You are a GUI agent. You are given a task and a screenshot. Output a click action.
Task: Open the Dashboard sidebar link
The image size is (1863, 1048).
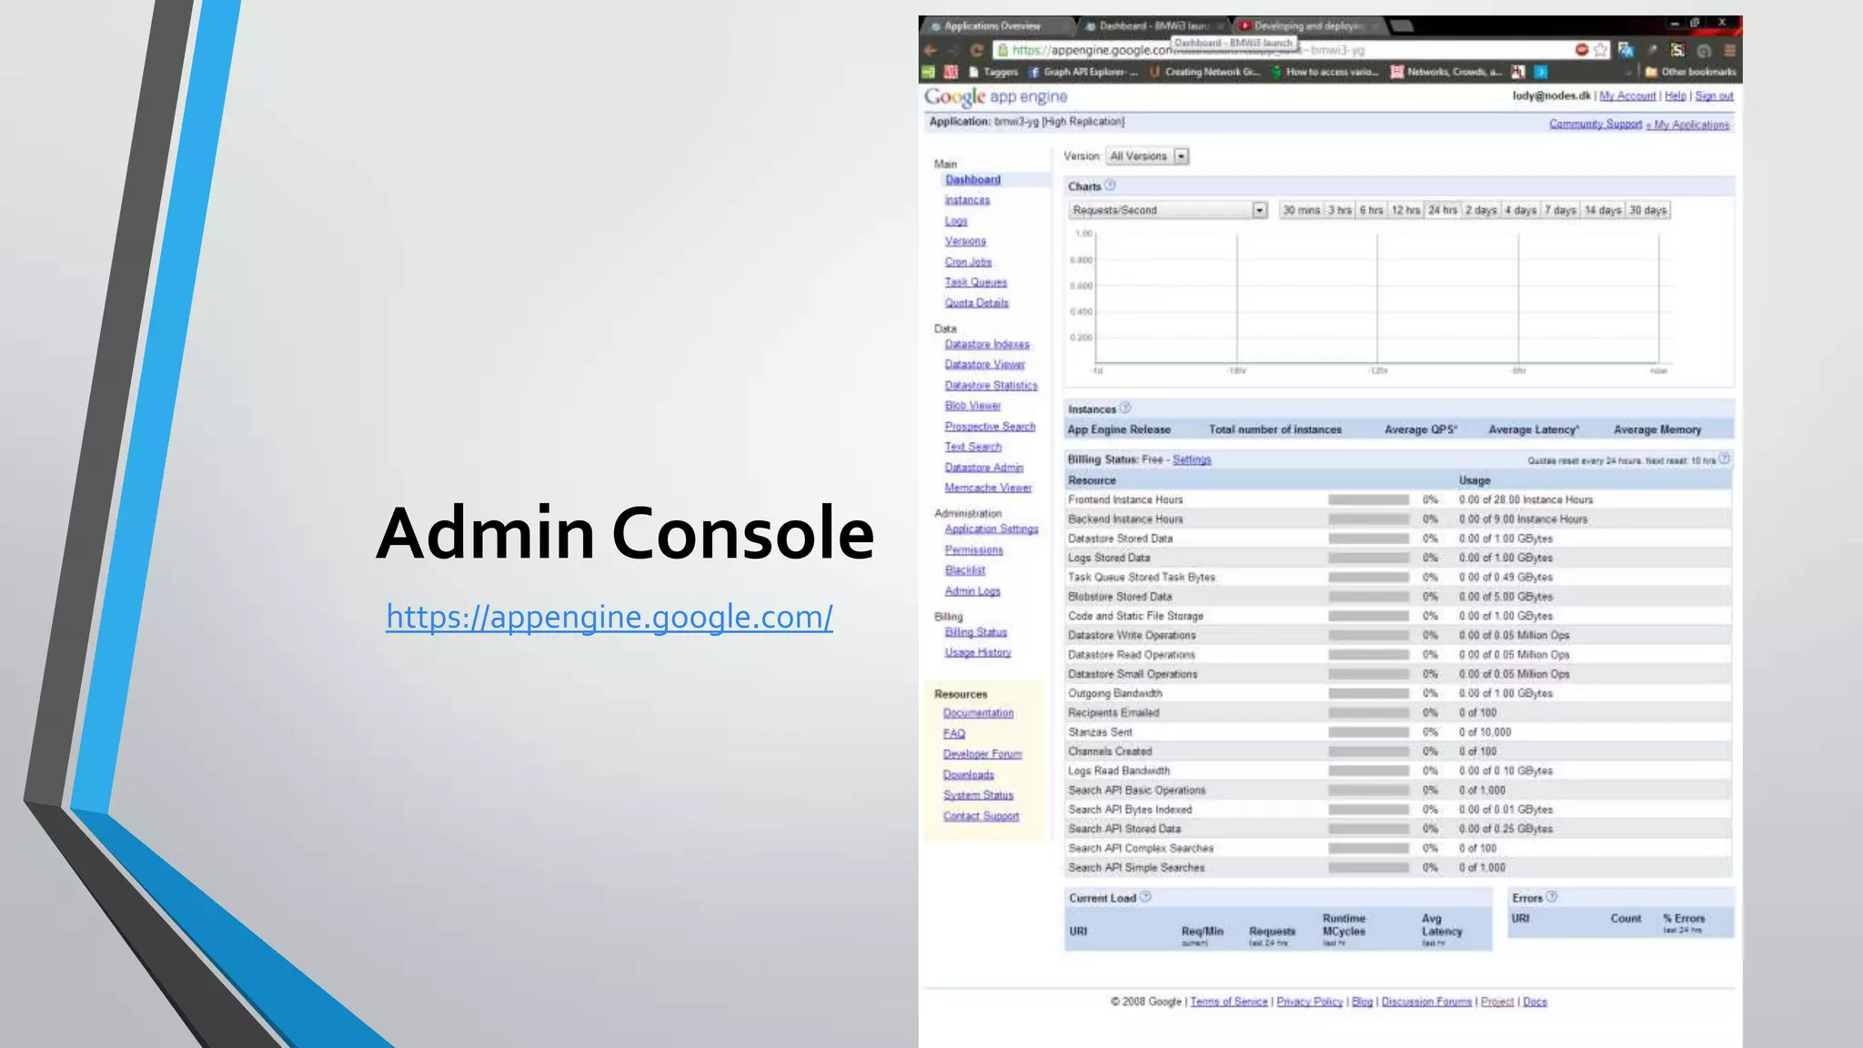[x=972, y=180]
